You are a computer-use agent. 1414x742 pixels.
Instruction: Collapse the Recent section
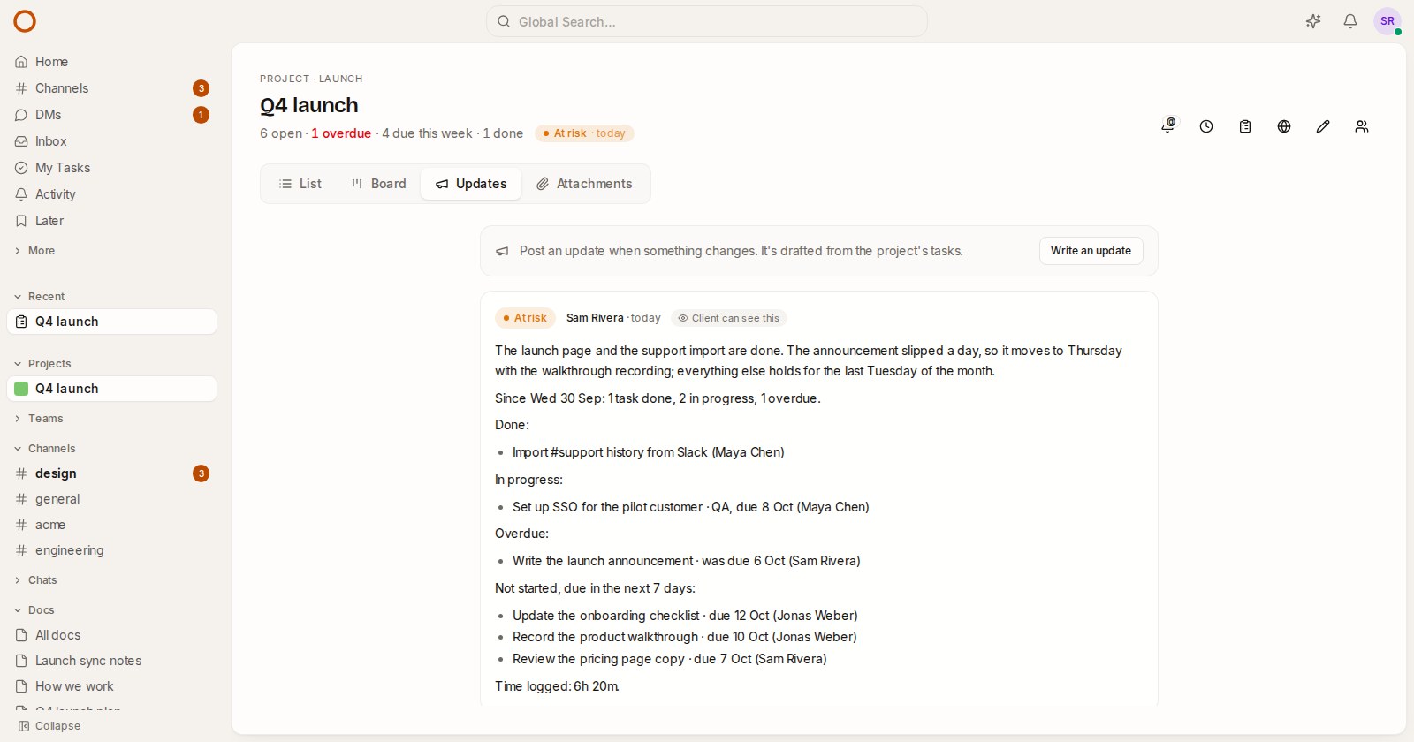click(40, 297)
